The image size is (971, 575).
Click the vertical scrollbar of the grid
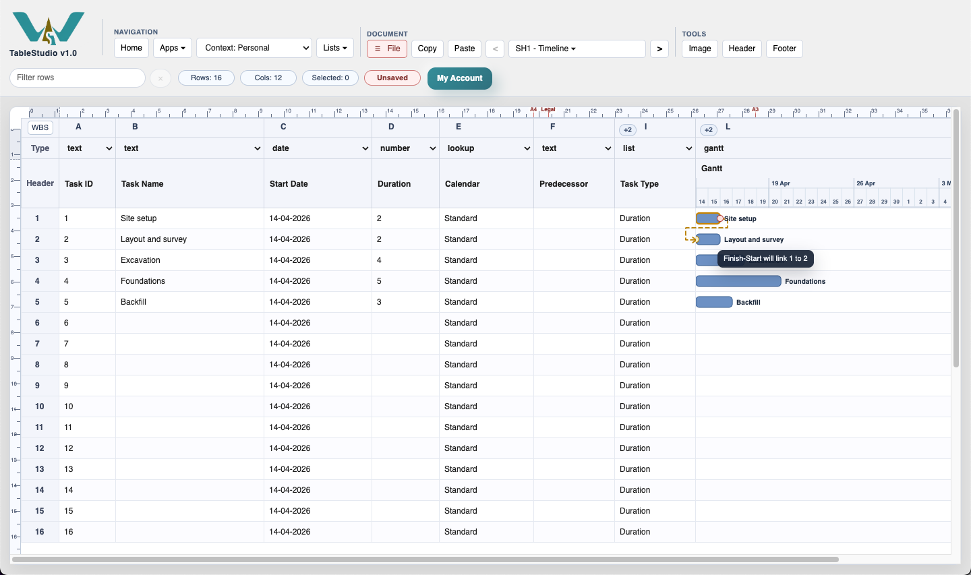pyautogui.click(x=955, y=239)
